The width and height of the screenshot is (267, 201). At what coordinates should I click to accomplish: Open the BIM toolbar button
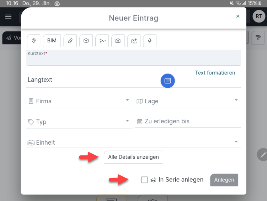(x=52, y=41)
